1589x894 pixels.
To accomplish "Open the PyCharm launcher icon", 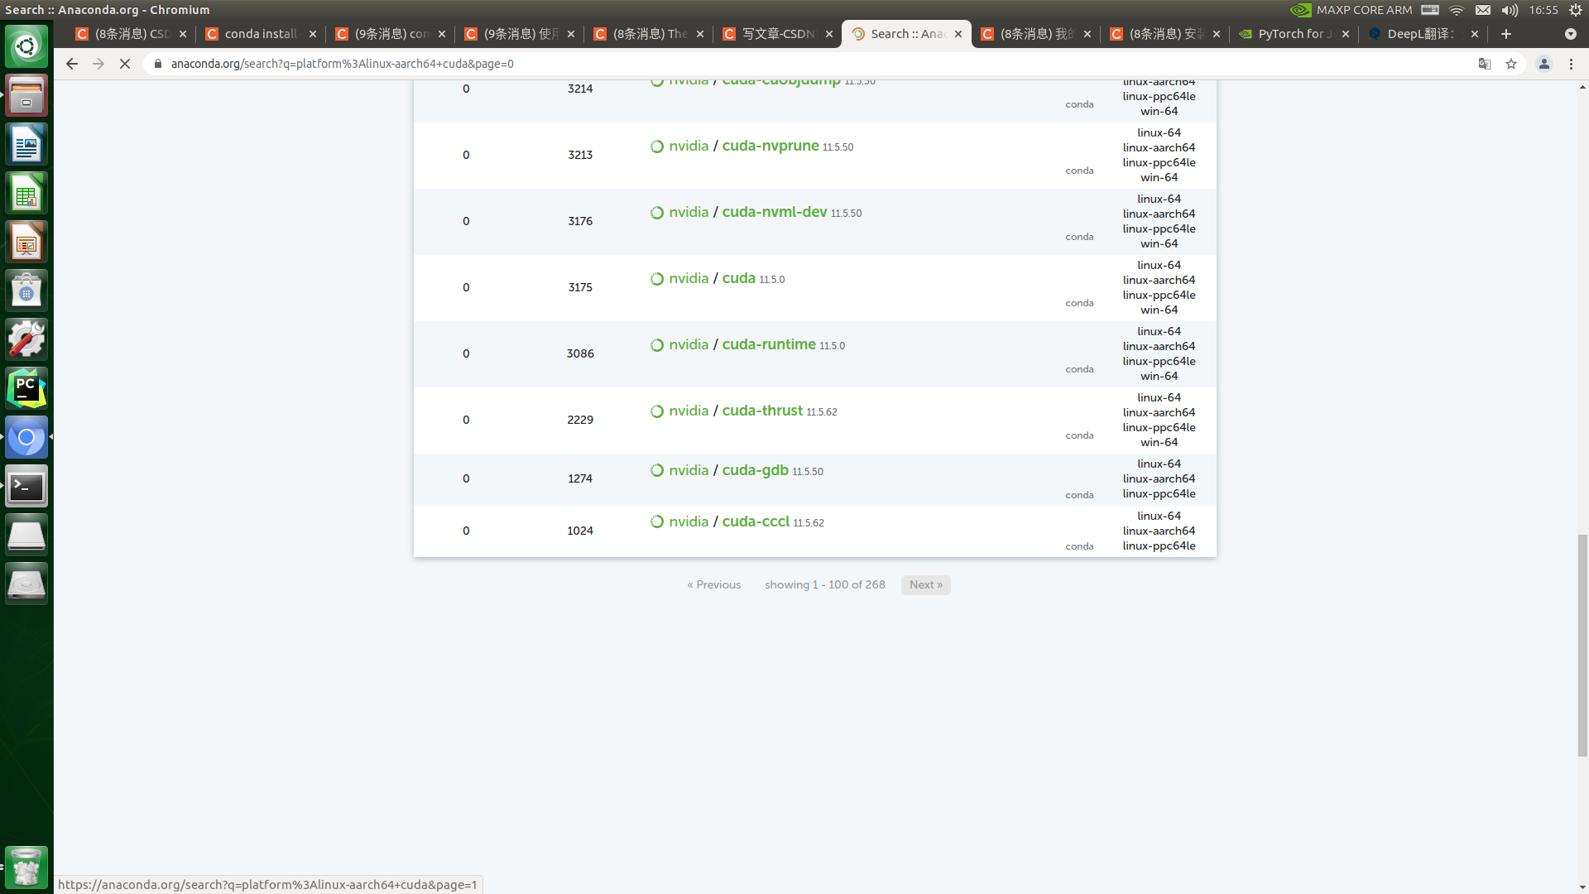I will (x=26, y=388).
